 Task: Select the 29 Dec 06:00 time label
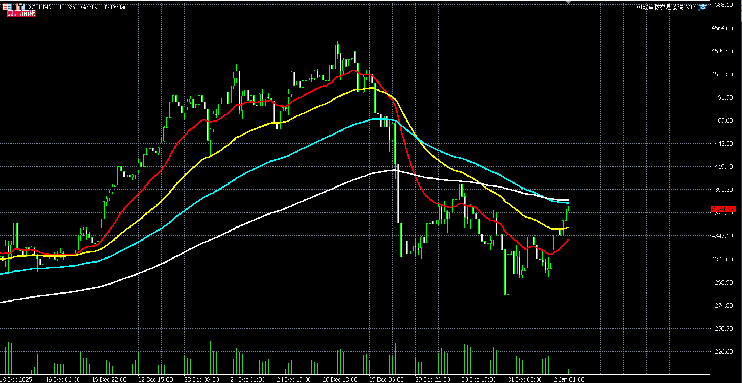click(x=386, y=379)
